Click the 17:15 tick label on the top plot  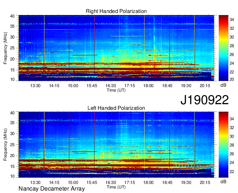(x=129, y=86)
